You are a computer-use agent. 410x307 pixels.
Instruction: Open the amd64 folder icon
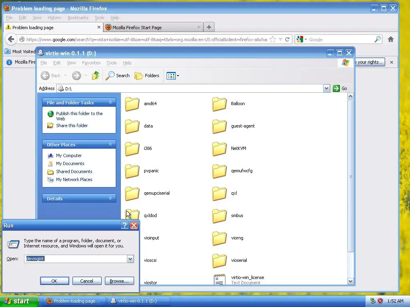tap(132, 104)
